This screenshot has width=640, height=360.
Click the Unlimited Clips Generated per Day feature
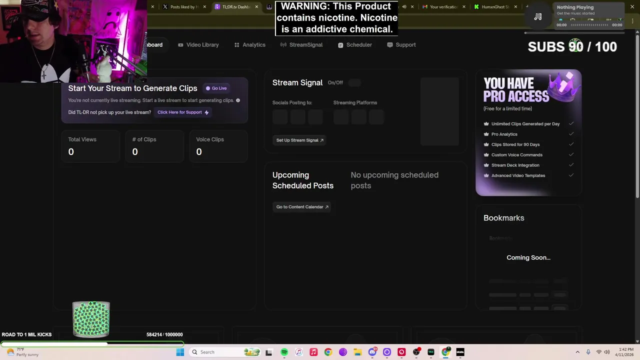tap(525, 124)
